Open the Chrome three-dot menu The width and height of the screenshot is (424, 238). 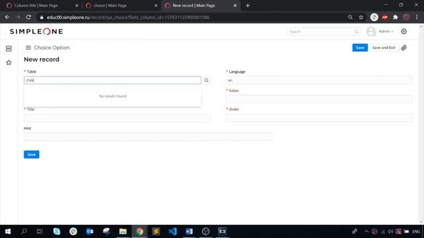click(417, 17)
